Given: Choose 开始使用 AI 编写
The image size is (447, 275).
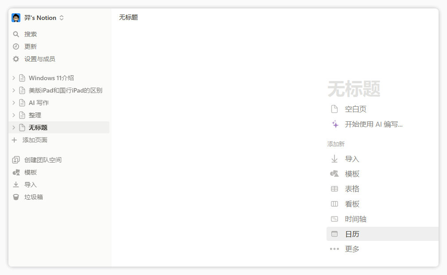Looking at the screenshot, I should [x=374, y=124].
